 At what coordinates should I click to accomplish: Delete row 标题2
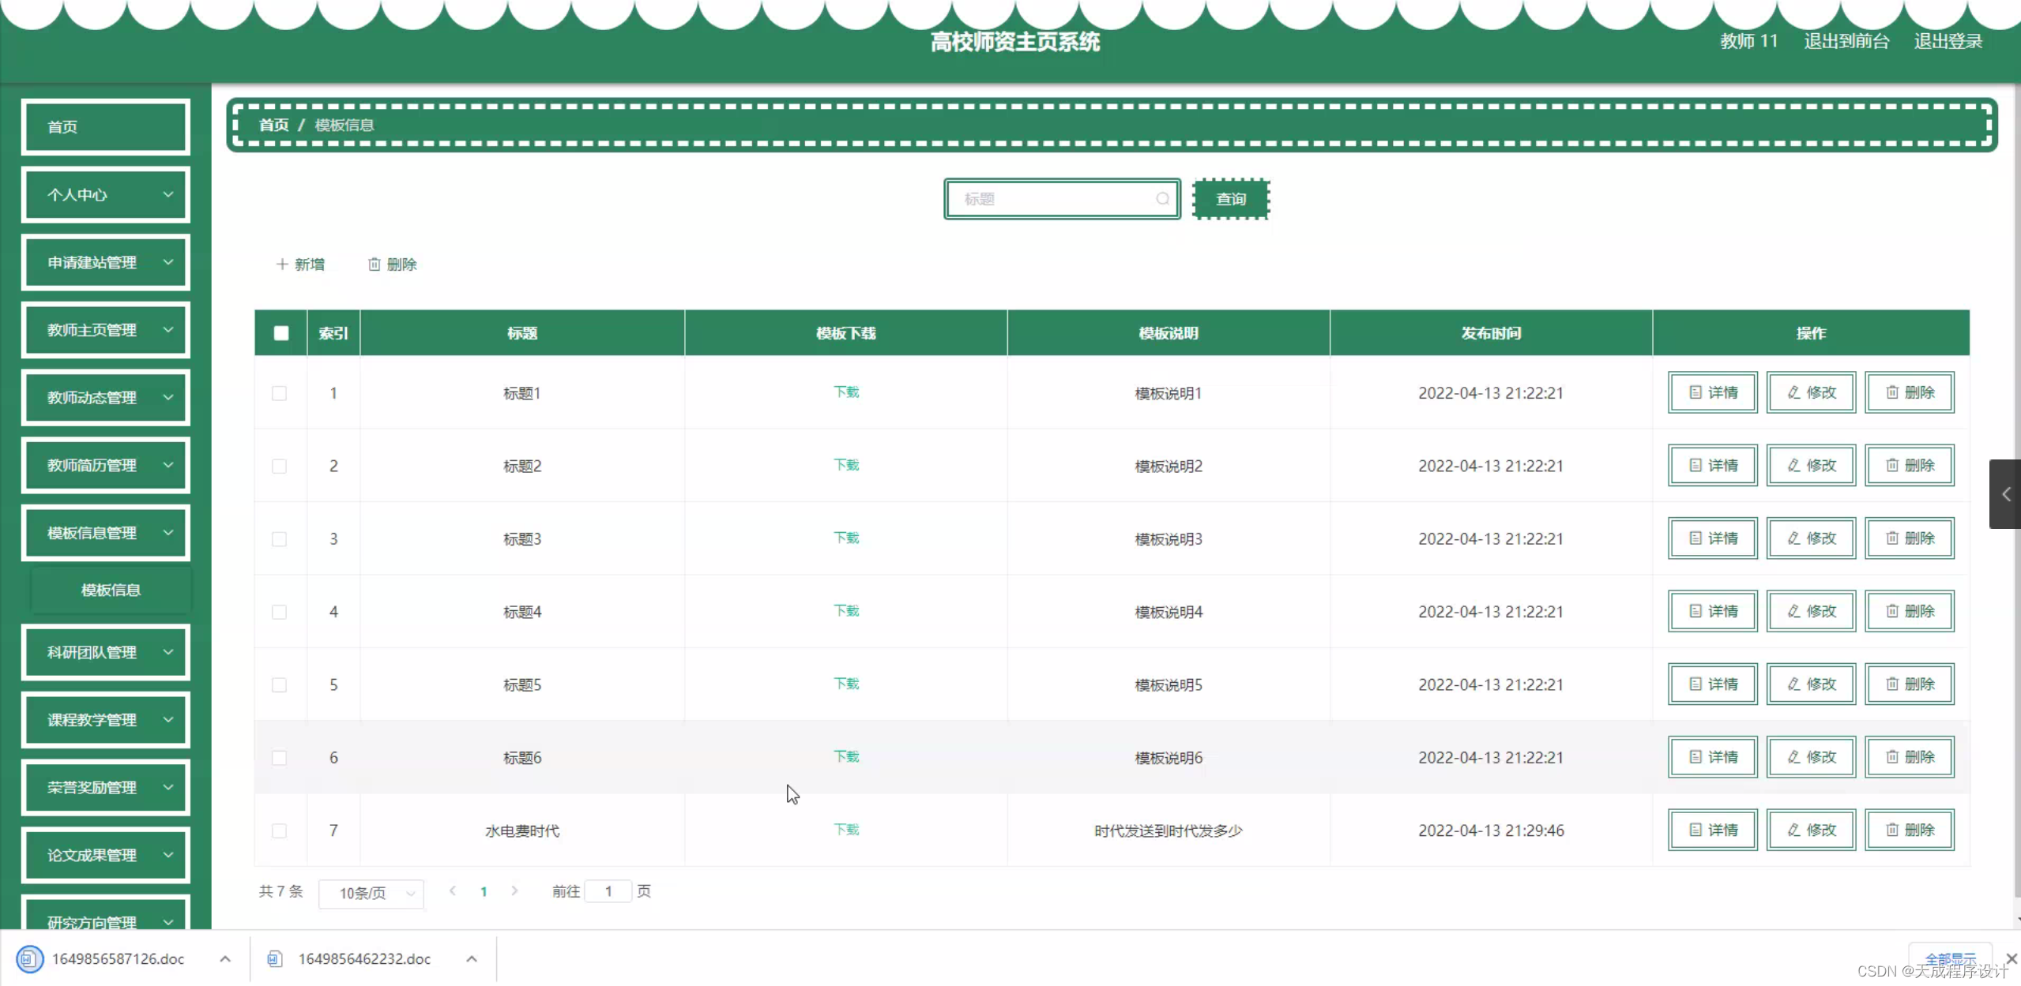tap(1910, 465)
